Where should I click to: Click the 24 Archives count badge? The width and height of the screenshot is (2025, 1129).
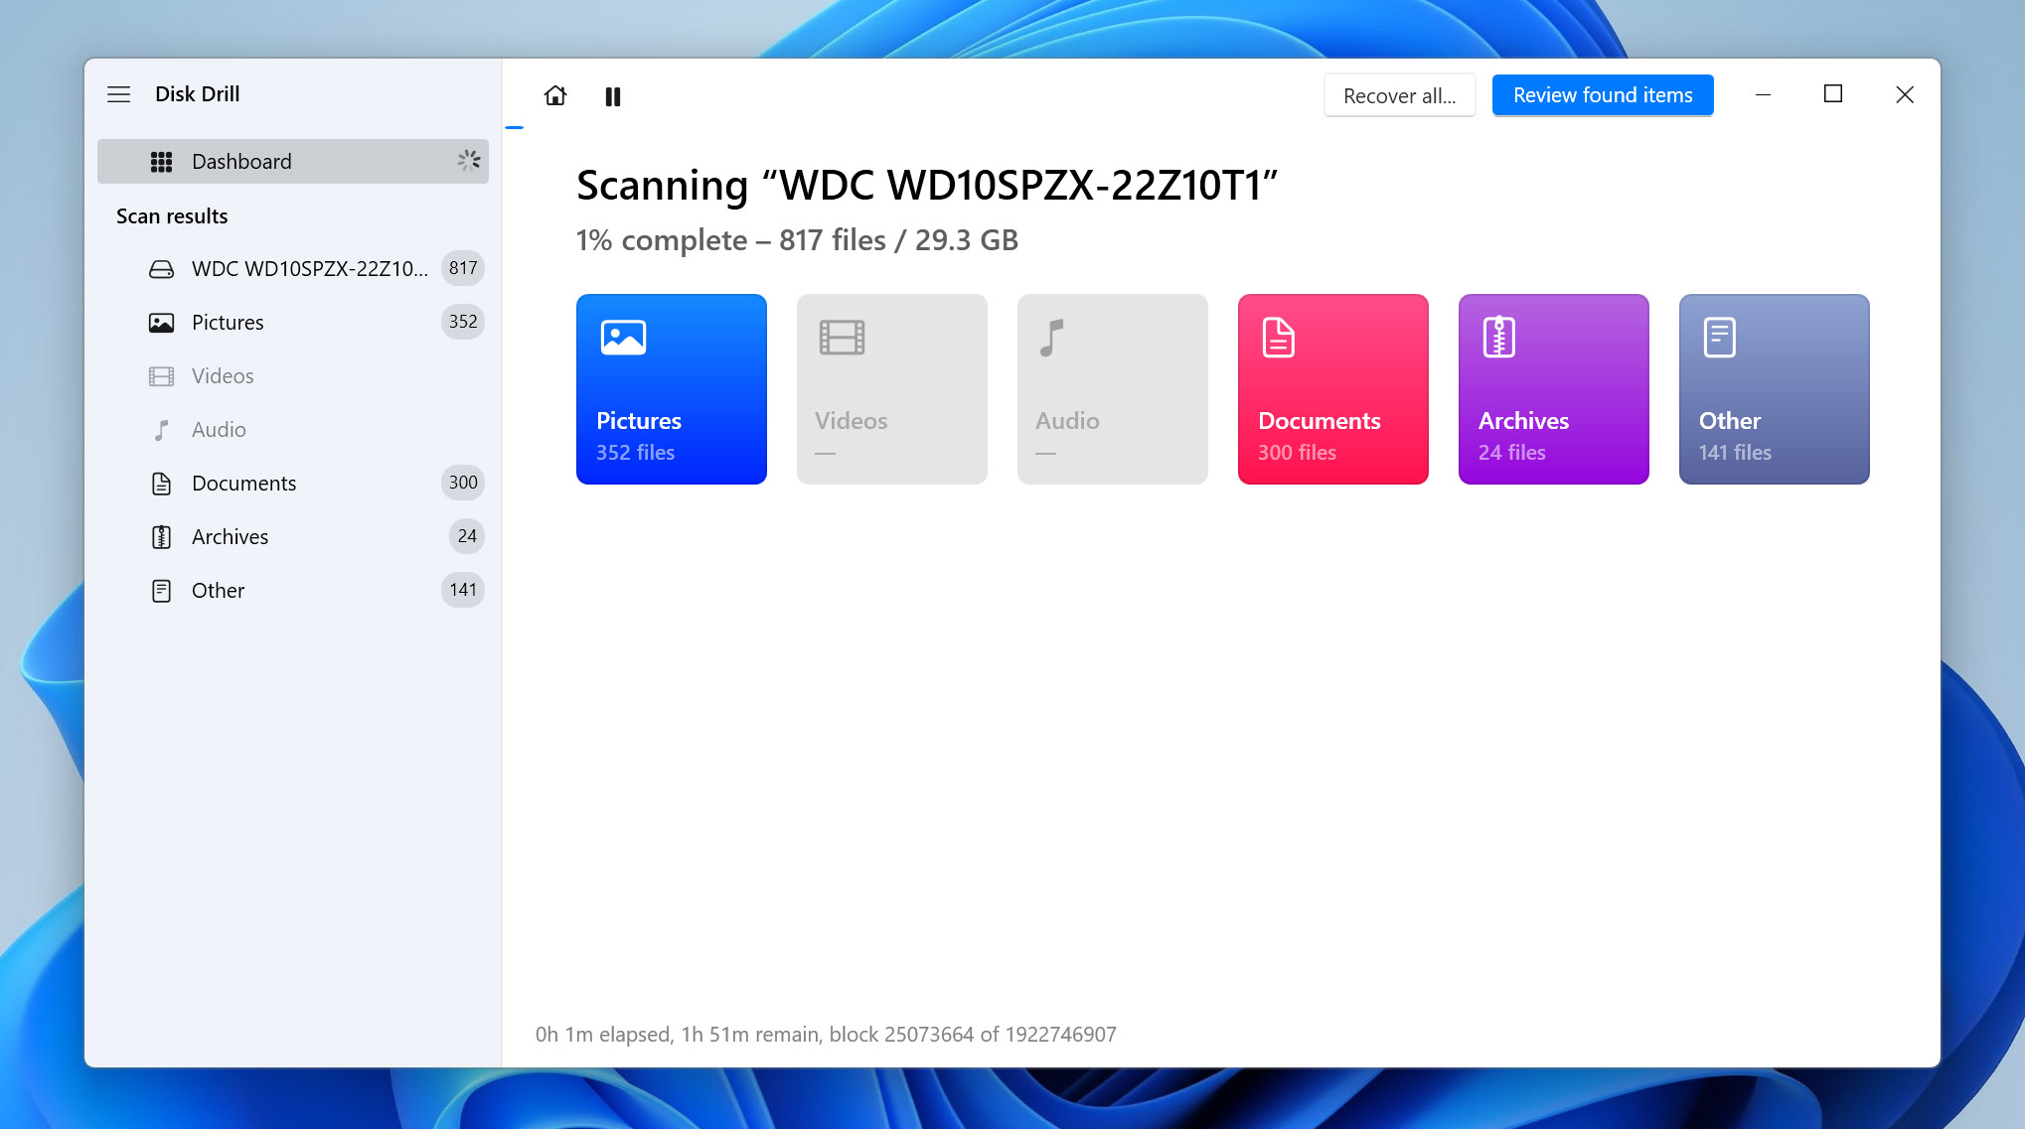pyautogui.click(x=467, y=536)
